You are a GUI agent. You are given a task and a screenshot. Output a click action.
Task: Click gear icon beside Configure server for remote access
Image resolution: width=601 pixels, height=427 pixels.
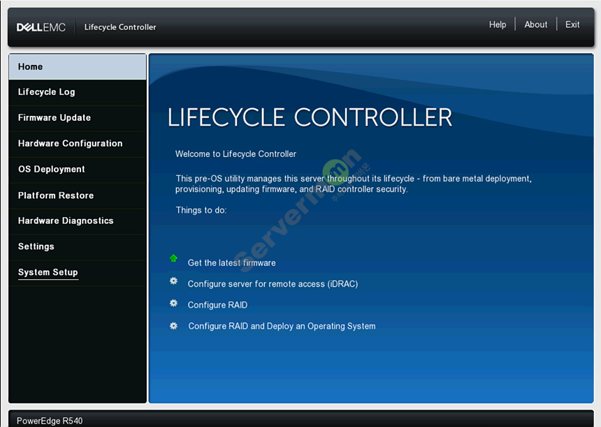[173, 281]
